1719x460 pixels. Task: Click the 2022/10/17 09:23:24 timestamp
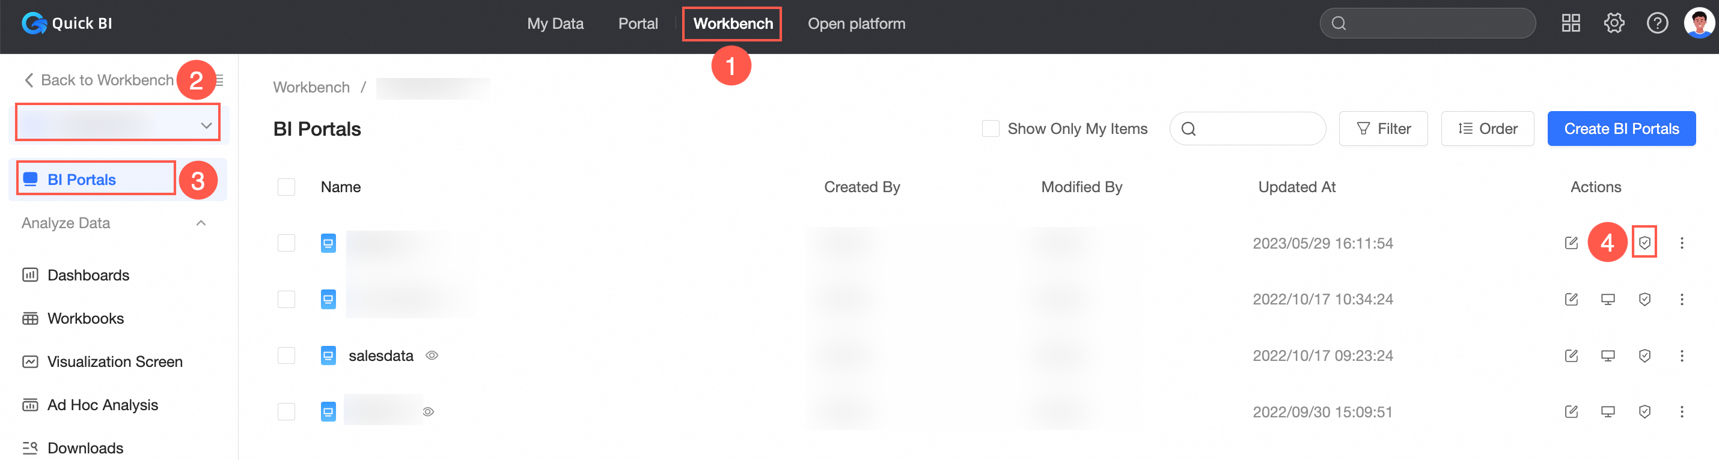(1322, 356)
